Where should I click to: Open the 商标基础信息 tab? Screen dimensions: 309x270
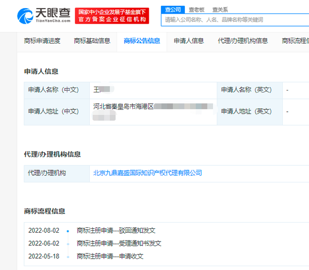pyautogui.click(x=92, y=41)
